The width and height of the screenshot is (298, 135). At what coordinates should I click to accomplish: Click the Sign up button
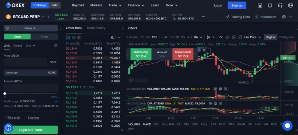click(237, 5)
